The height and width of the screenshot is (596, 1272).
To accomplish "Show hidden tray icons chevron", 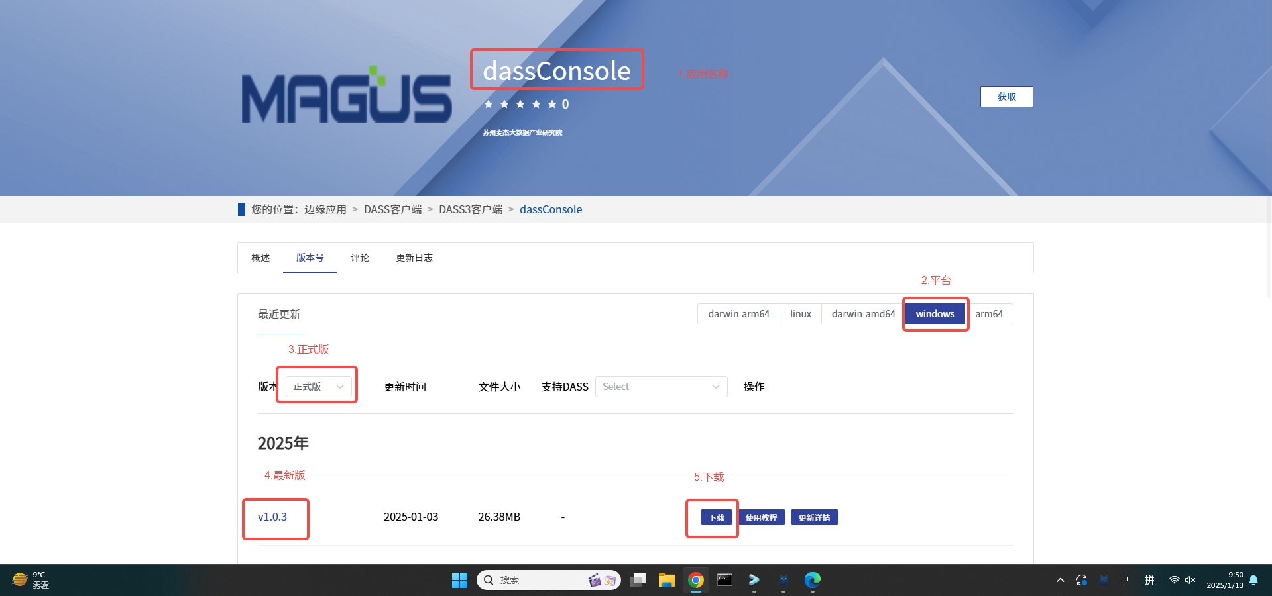I will click(x=1061, y=580).
